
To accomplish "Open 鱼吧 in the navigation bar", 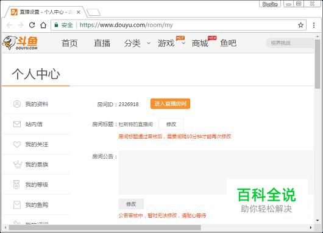I will tap(228, 43).
